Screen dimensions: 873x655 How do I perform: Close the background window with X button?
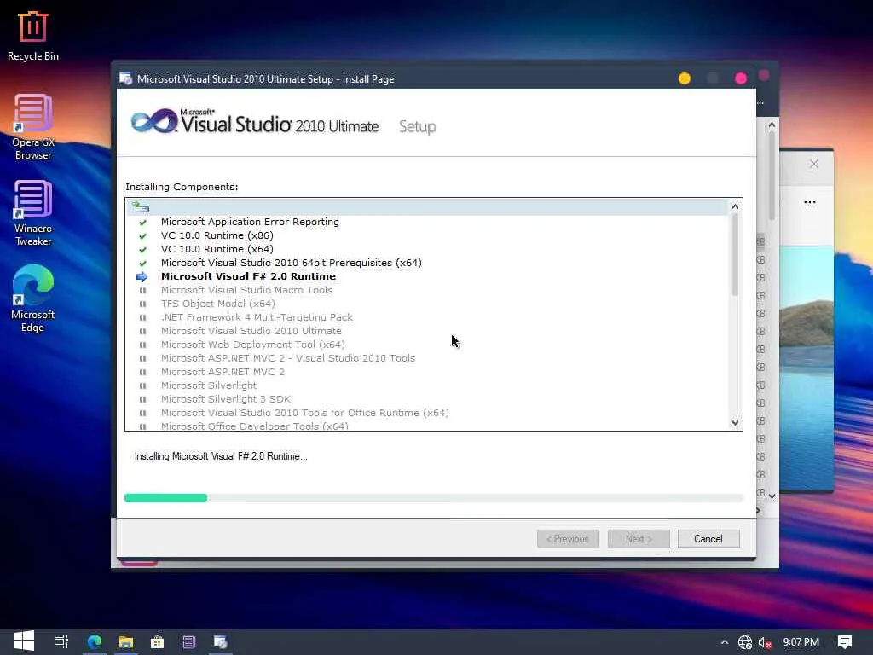814,164
